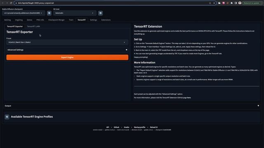Open the Stable Diffusion checkpoint dropdown
The image size is (264, 148).
click(24, 13)
